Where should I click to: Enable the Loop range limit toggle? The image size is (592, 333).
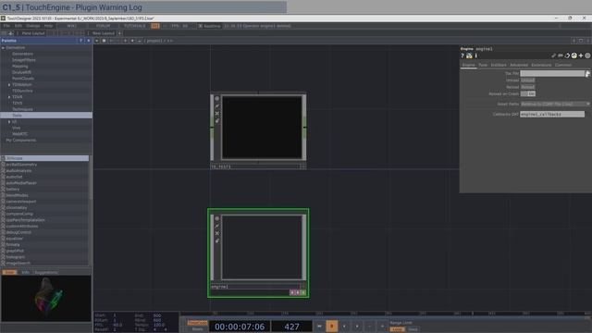[397, 329]
